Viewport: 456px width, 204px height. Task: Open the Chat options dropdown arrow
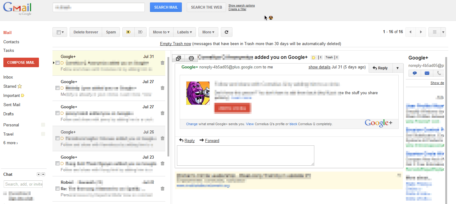[39, 174]
